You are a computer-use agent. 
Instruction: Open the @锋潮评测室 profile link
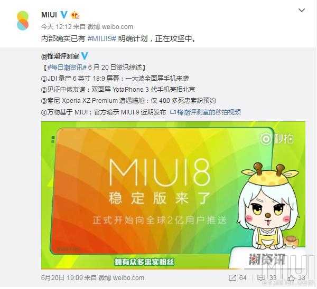coord(60,56)
